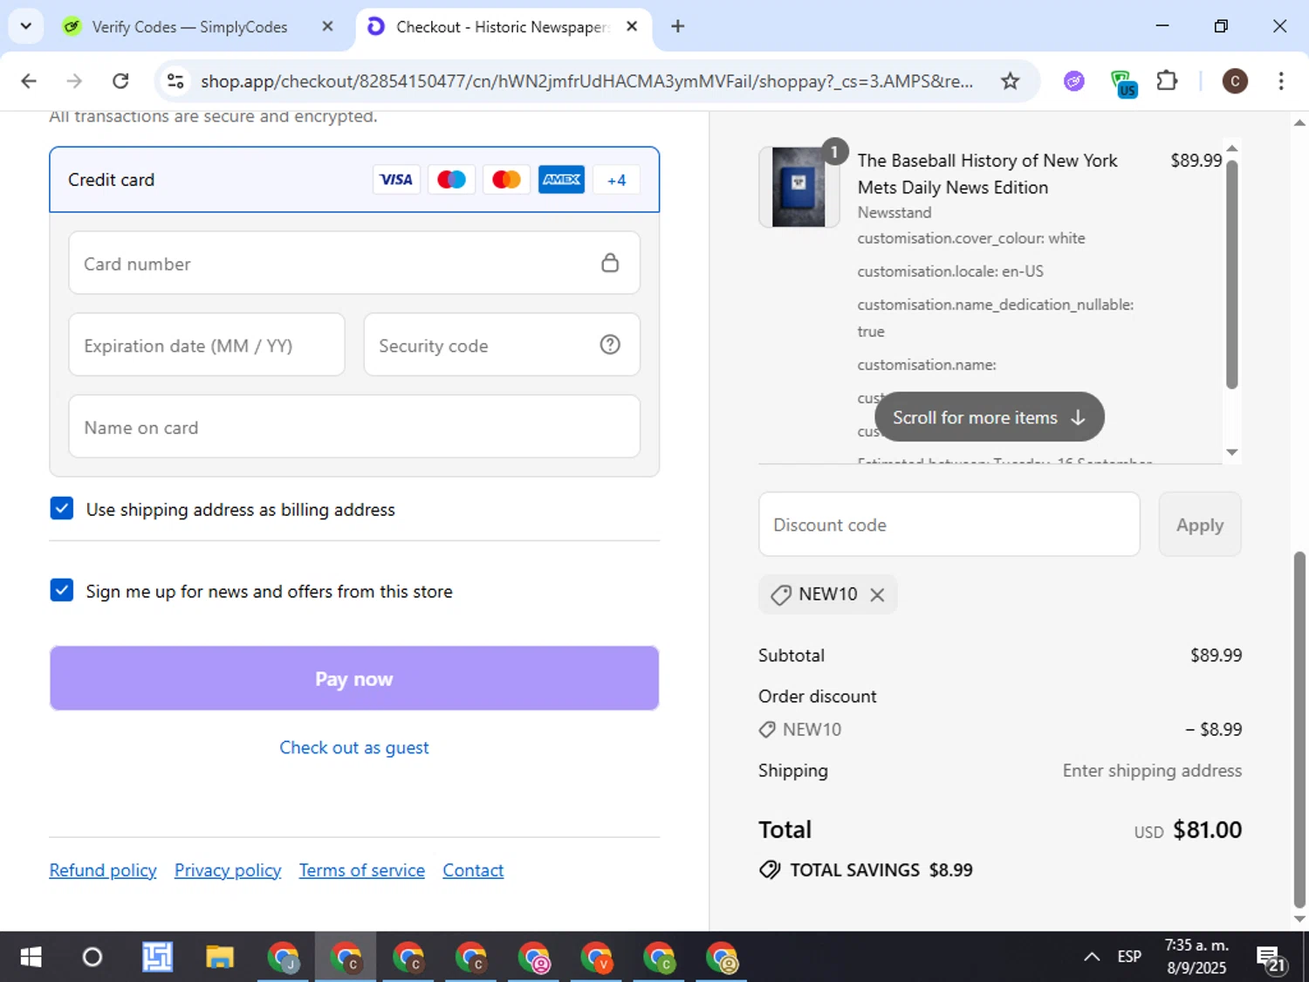The image size is (1309, 982).
Task: Open the Refund policy link
Action: click(103, 870)
